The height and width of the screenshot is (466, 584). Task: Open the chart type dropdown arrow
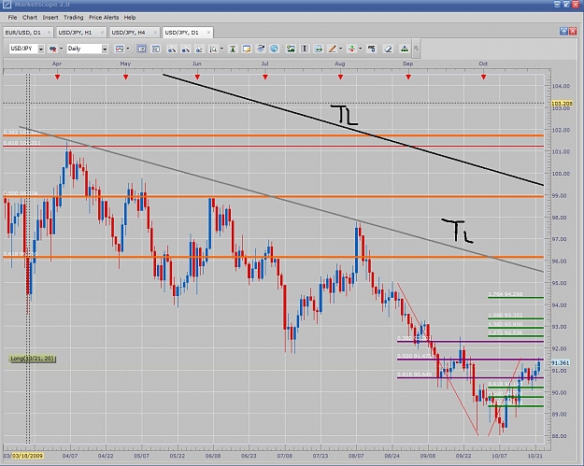[128, 49]
